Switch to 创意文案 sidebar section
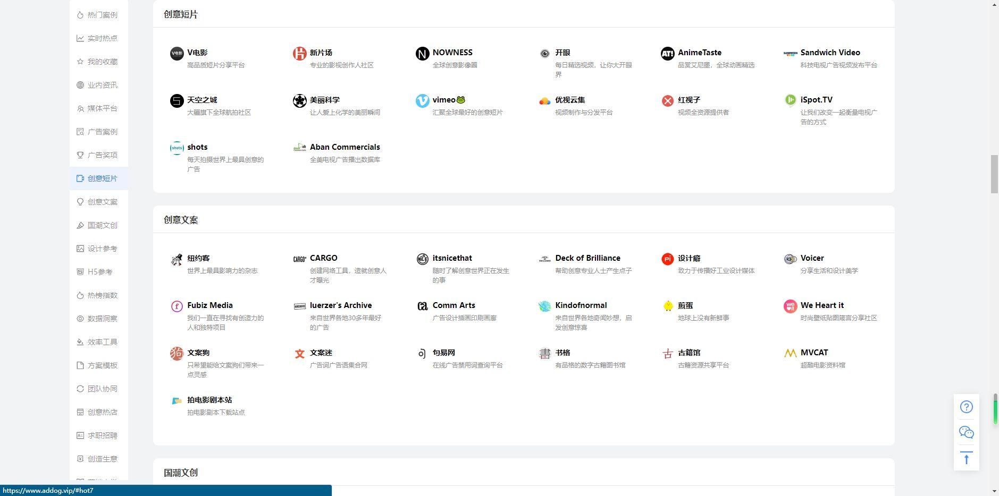The height and width of the screenshot is (496, 999). coord(98,202)
